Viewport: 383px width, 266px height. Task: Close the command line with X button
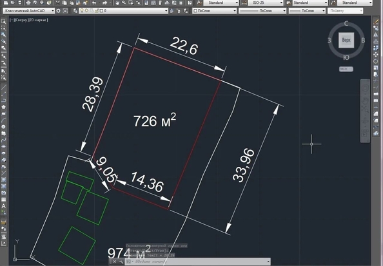click(x=114, y=262)
